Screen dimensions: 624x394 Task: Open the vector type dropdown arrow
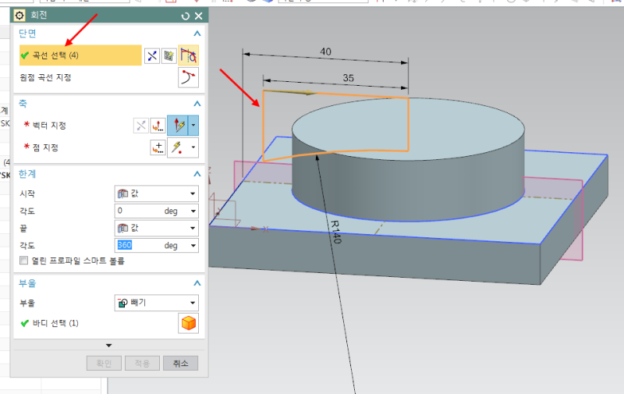[x=193, y=125]
